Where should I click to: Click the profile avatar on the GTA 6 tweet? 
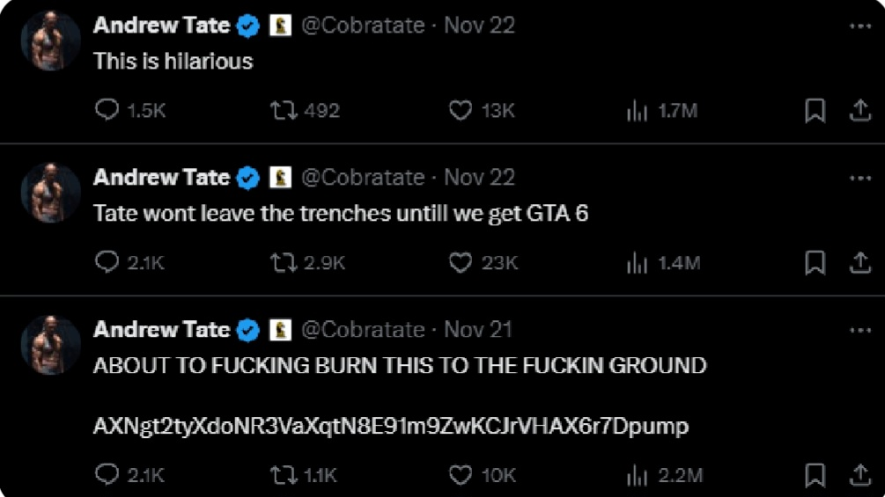point(50,193)
